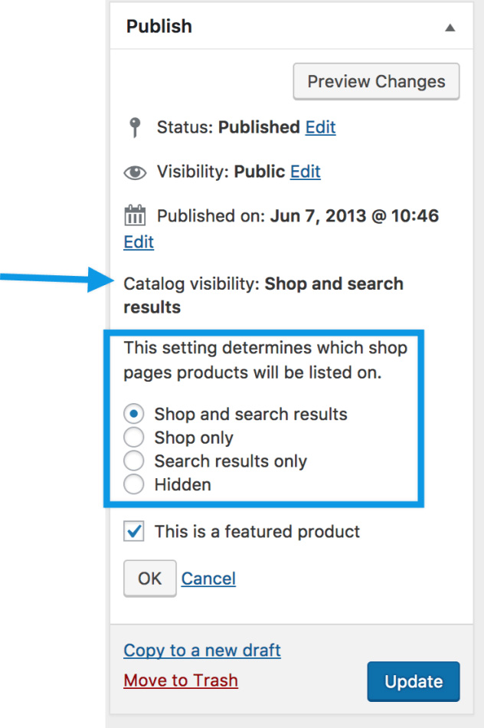484x728 pixels.
Task: Choose the Shop only radio button
Action: pos(134,438)
